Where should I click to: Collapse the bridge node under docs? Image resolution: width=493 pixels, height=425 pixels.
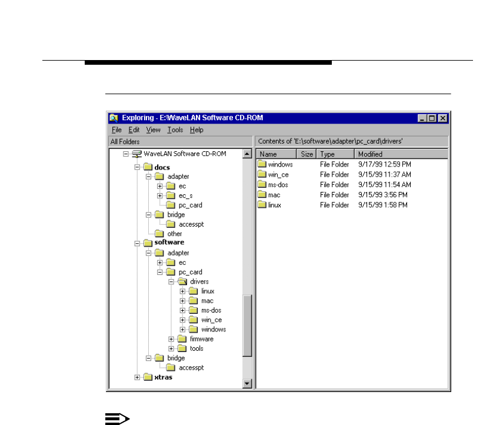point(148,215)
